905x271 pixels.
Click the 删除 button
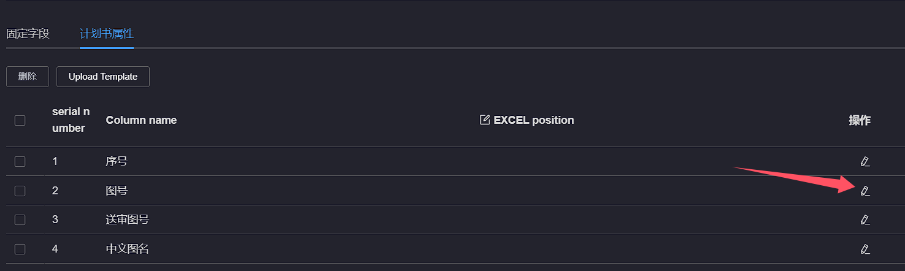coord(28,77)
